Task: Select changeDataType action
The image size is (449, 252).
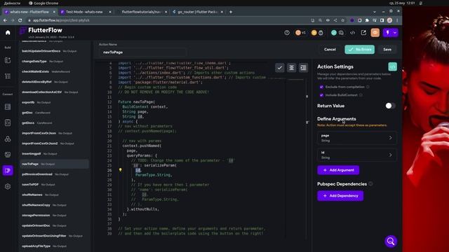Action: coord(55,62)
